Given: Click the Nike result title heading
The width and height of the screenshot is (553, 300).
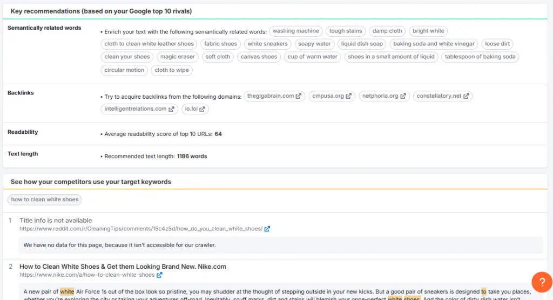Looking at the screenshot, I should click(x=123, y=267).
